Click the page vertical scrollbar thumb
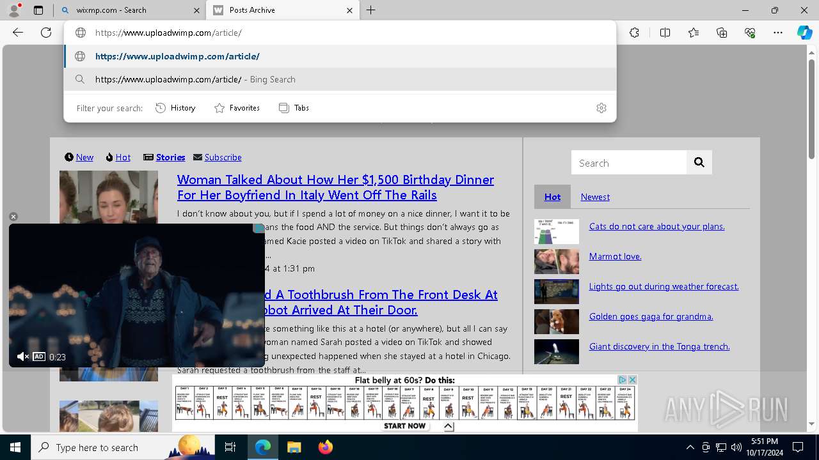 [x=812, y=109]
